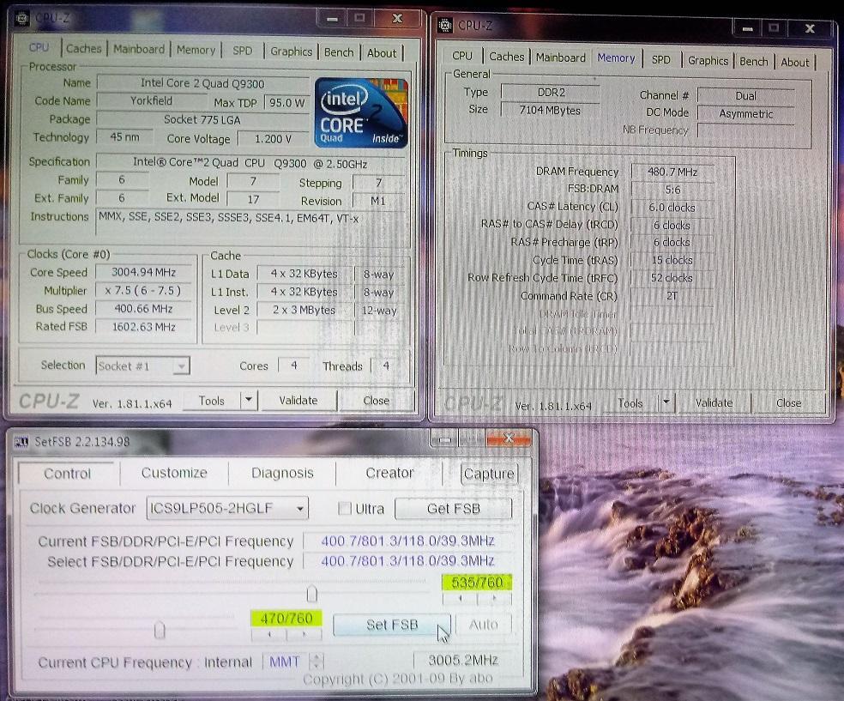The height and width of the screenshot is (701, 844).
Task: Click the CPU-Z app icon in left window title bar
Action: 22,18
